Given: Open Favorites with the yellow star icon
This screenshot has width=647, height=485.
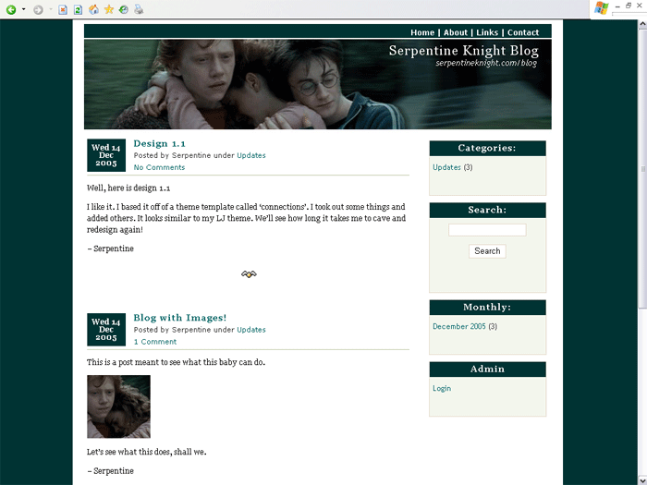Looking at the screenshot, I should [x=109, y=9].
